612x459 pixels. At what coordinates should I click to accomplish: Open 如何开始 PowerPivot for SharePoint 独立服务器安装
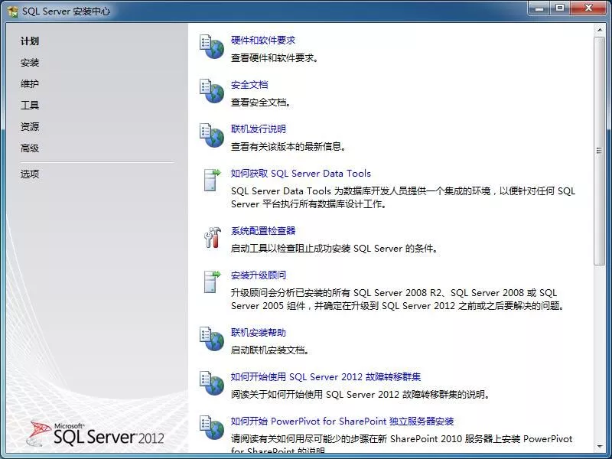pyautogui.click(x=342, y=422)
